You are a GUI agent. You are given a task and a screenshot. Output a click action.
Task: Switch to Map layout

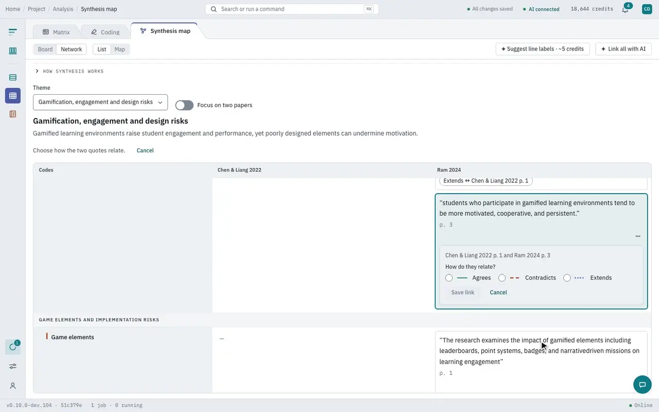(x=120, y=49)
